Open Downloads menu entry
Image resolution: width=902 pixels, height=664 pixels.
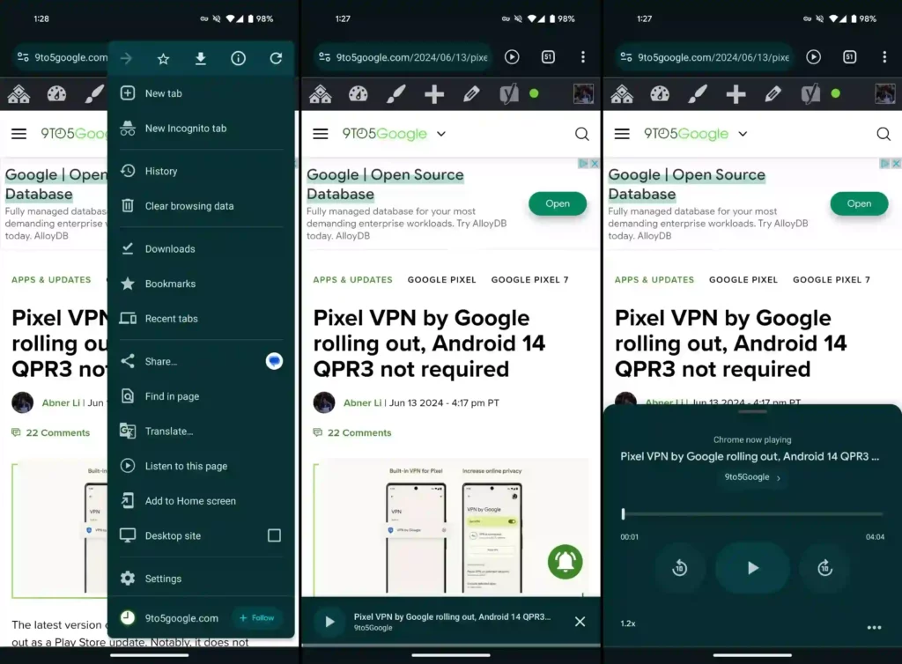point(201,249)
